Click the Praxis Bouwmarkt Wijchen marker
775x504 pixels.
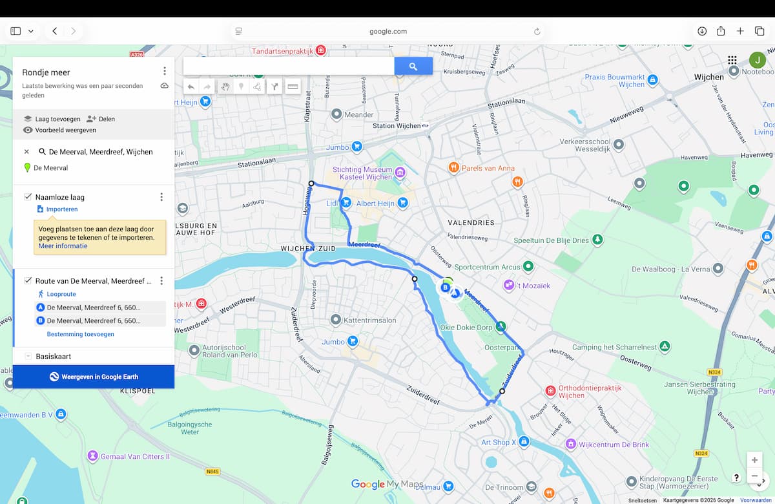coord(653,80)
